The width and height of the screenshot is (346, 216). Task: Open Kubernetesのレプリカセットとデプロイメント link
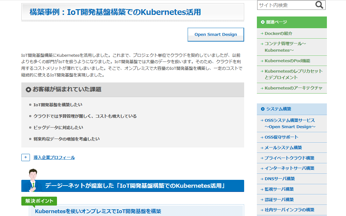point(293,74)
